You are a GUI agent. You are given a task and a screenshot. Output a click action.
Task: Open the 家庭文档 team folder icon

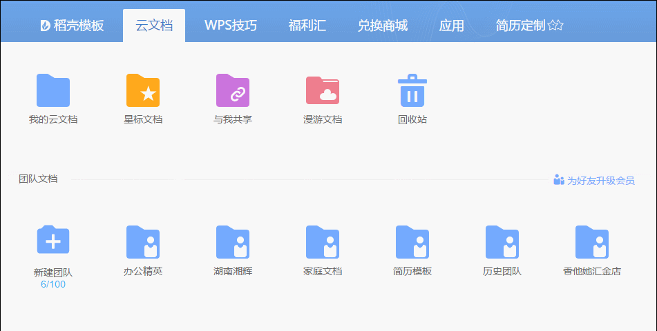[323, 242]
